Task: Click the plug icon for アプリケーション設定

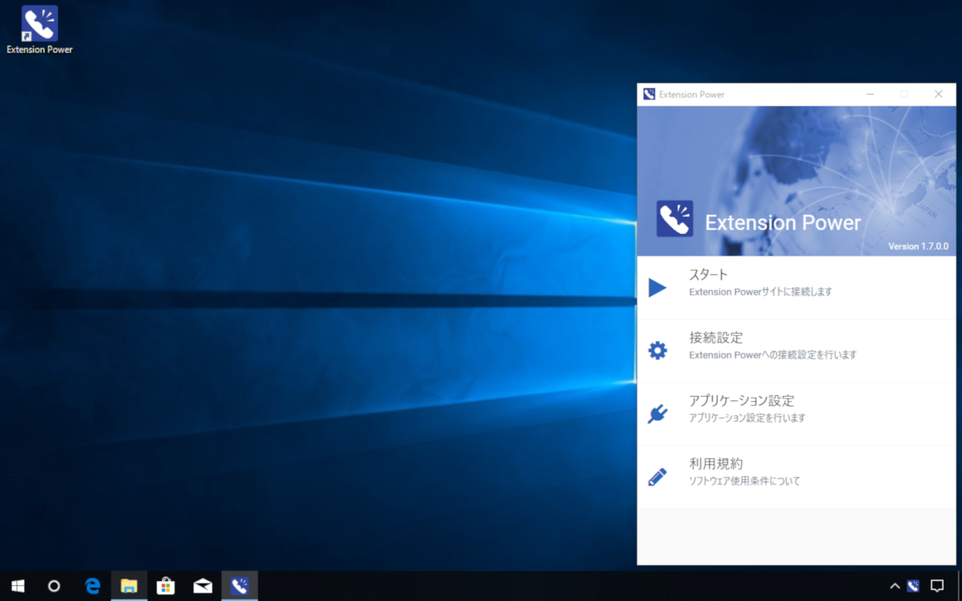Action: [x=657, y=413]
